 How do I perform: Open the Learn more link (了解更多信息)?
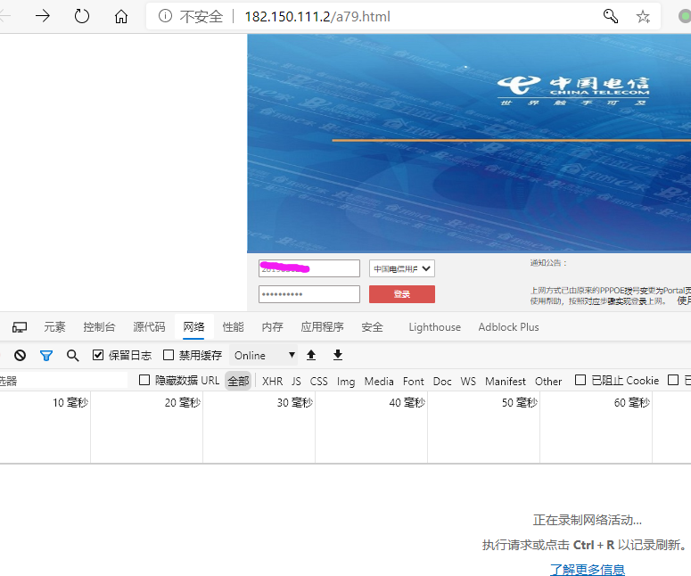pos(588,570)
